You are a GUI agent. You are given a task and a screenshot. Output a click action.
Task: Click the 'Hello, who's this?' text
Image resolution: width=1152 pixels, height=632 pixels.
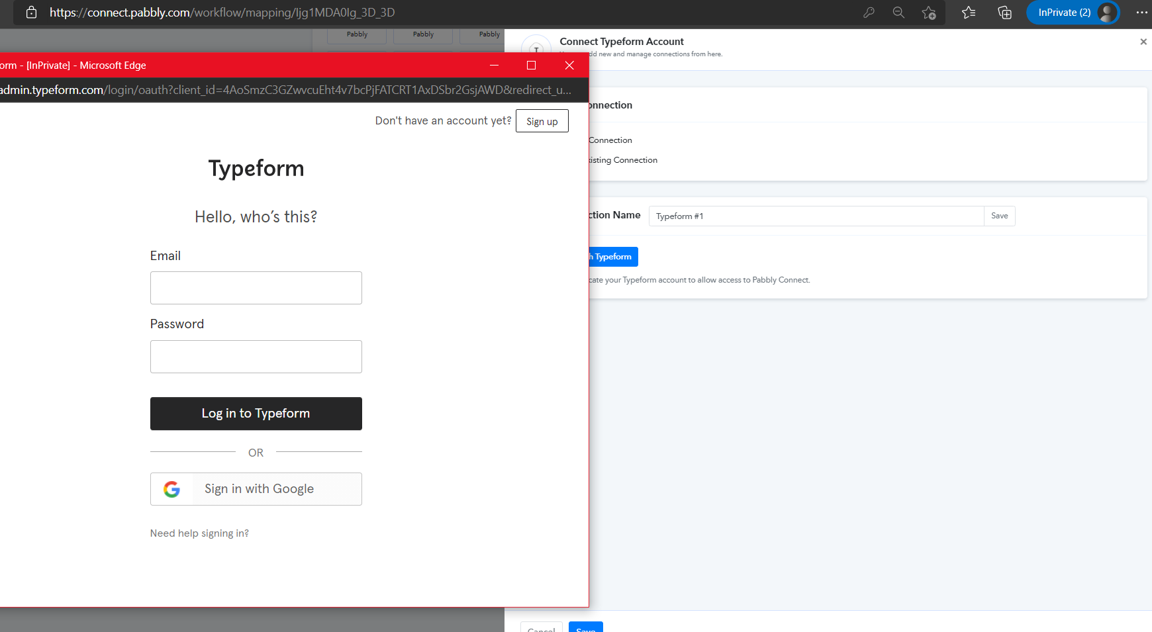click(256, 217)
